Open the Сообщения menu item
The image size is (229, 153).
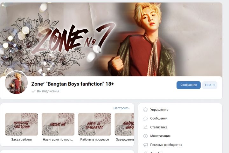(159, 119)
